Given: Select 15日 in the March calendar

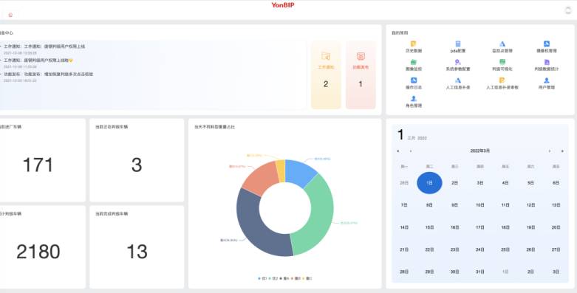Looking at the screenshot, I should click(x=429, y=227).
